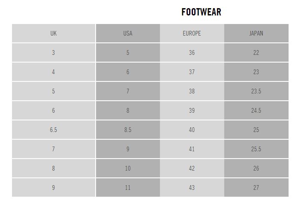The image size is (298, 204).
Task: Select the JAPAN column header
Action: [x=256, y=33]
